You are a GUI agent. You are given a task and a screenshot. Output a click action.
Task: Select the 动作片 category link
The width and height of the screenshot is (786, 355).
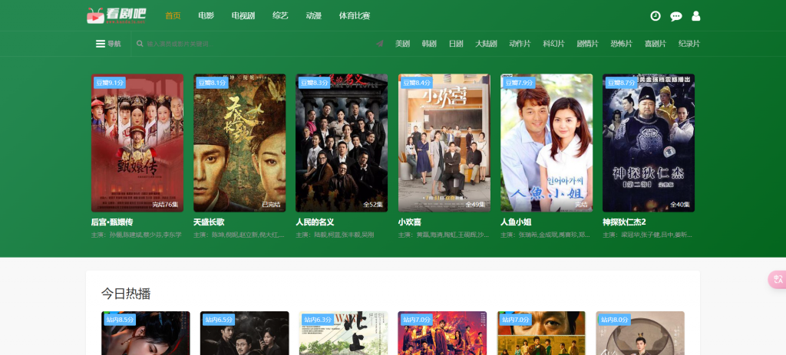[520, 44]
